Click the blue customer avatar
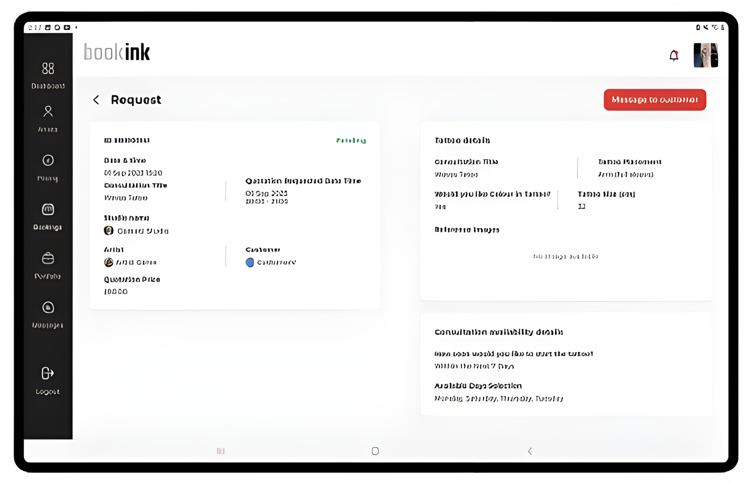Viewport: 755px width, 484px height. 250,263
